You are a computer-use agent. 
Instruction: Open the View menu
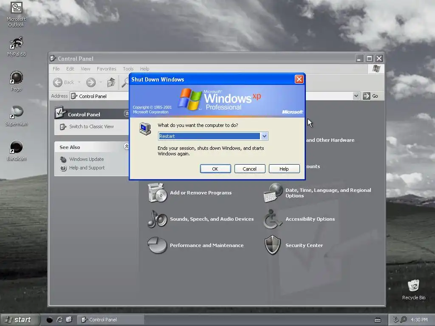(85, 69)
